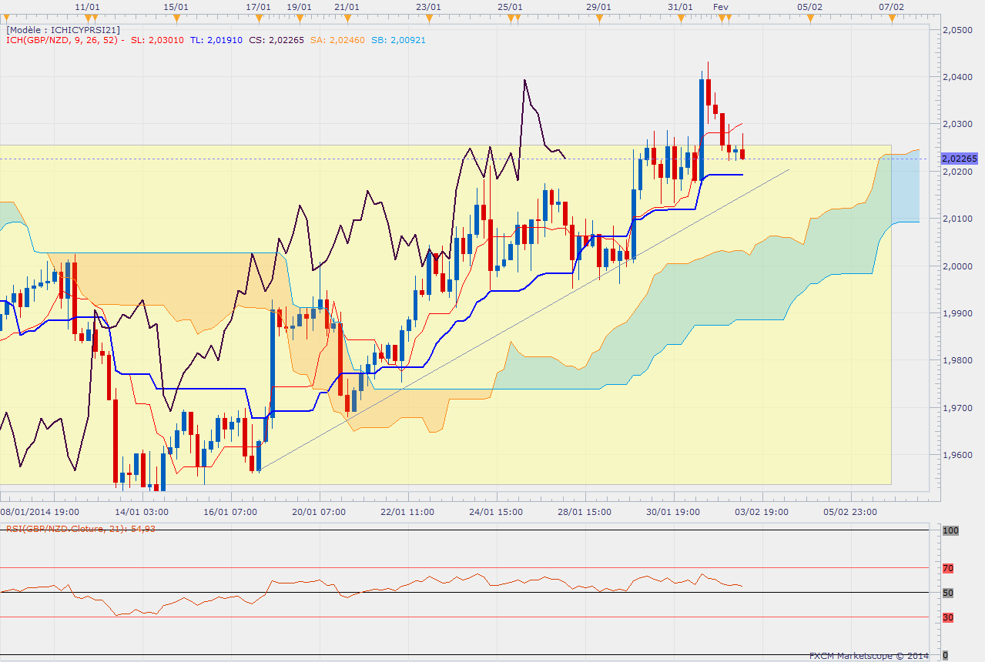Click the current price tag 2,02265 on axis
Image resolution: width=985 pixels, height=662 pixels.
959,159
